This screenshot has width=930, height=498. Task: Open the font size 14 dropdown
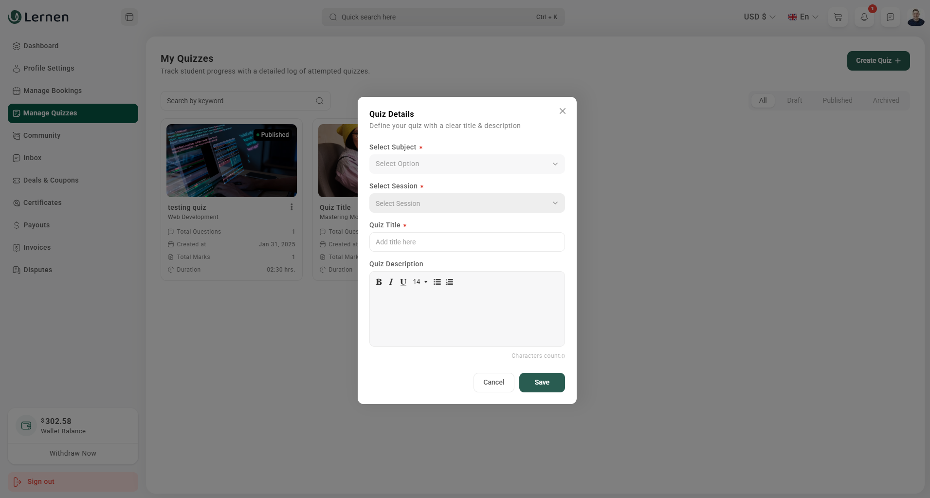pyautogui.click(x=420, y=282)
